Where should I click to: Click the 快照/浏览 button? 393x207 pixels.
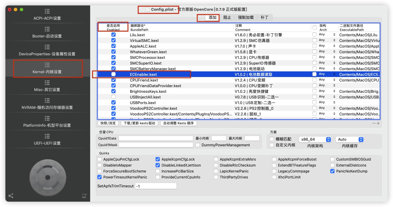(108, 123)
